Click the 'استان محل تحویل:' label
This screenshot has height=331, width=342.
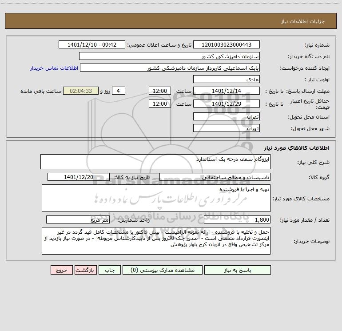point(309,117)
